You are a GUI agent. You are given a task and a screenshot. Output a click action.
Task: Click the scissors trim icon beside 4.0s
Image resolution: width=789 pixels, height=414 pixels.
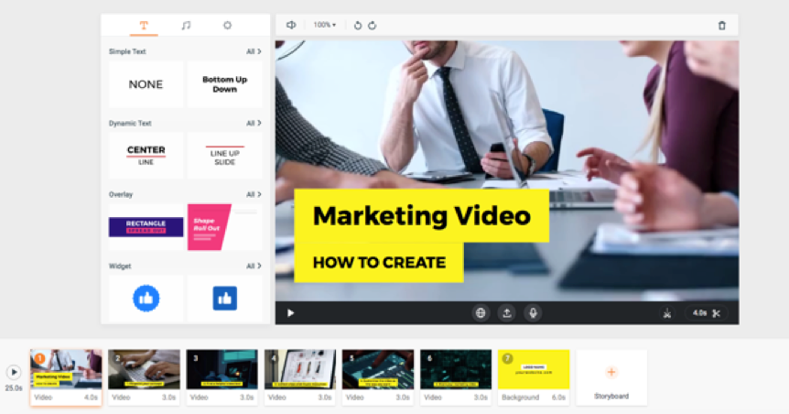pos(717,313)
